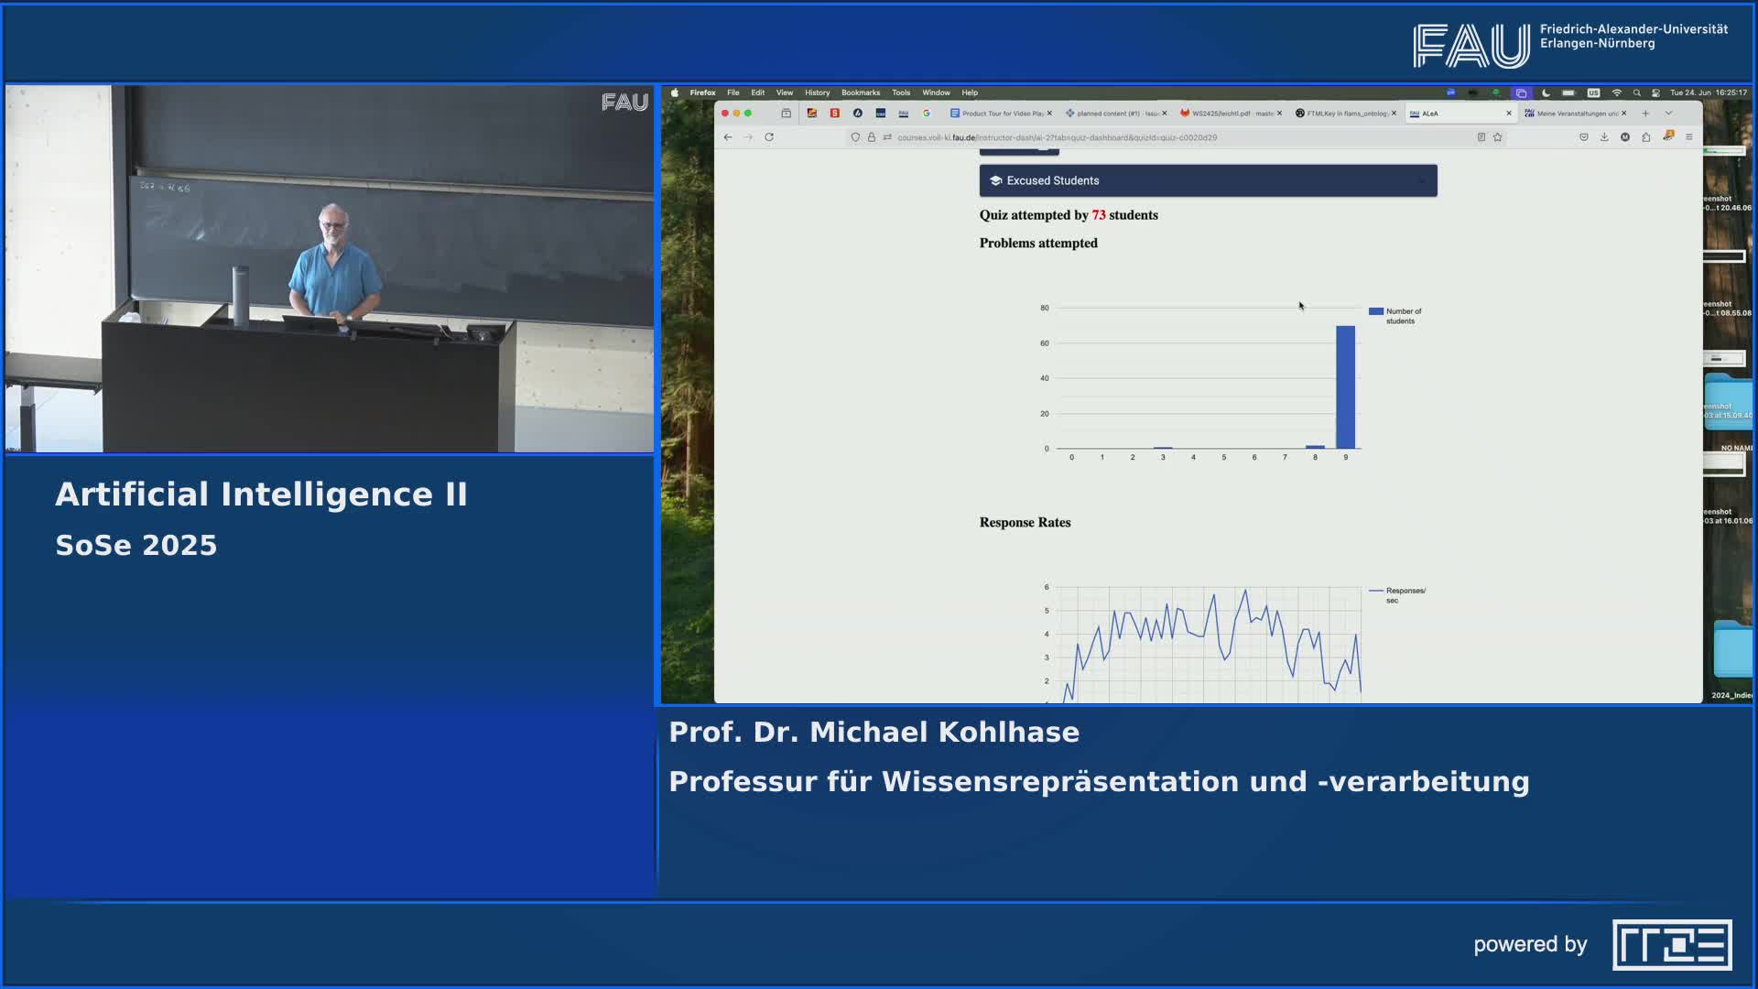This screenshot has height=989, width=1758.
Task: Open the History menu
Action: [817, 92]
